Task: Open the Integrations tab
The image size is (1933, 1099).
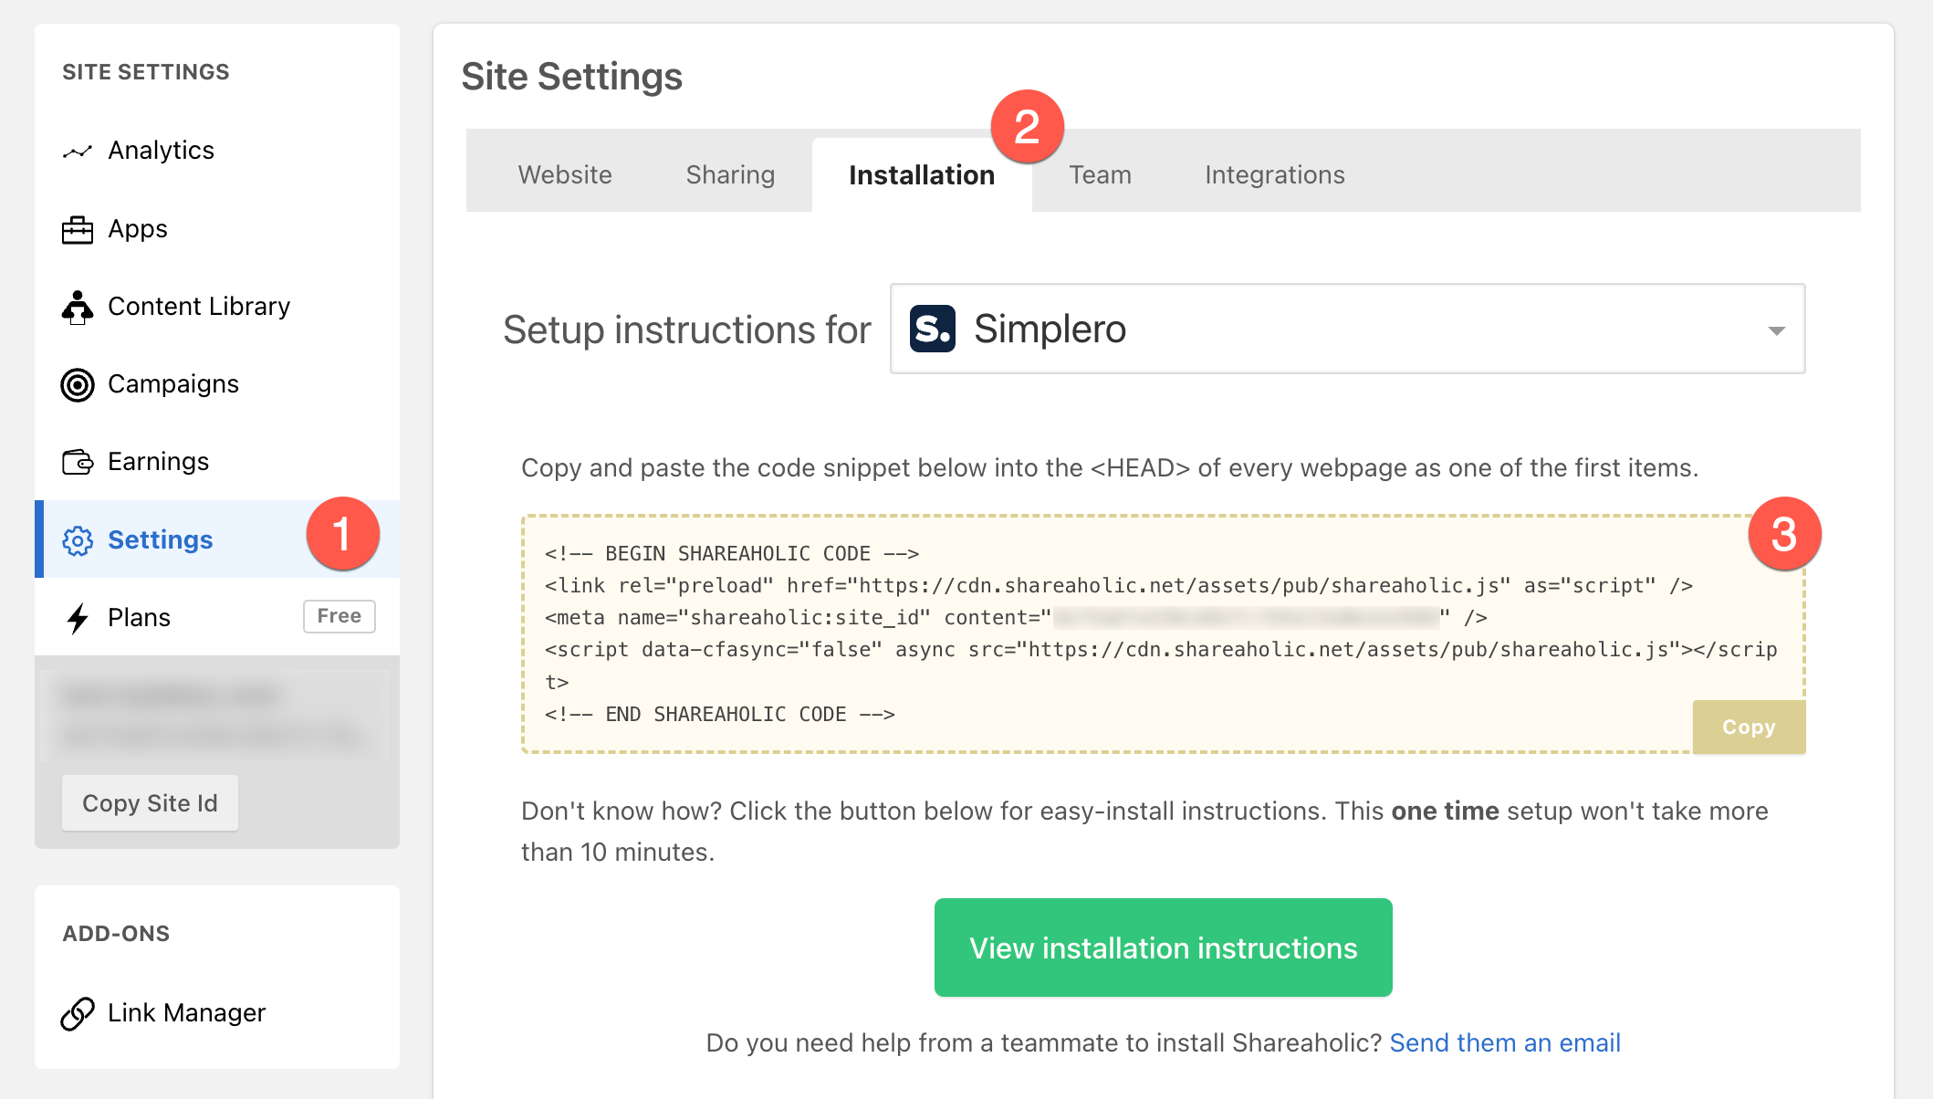Action: click(1274, 173)
